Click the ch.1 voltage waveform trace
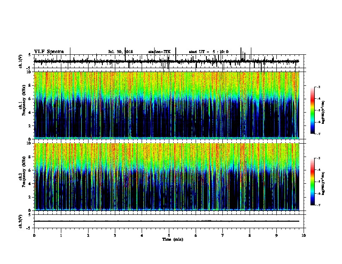 [166, 61]
